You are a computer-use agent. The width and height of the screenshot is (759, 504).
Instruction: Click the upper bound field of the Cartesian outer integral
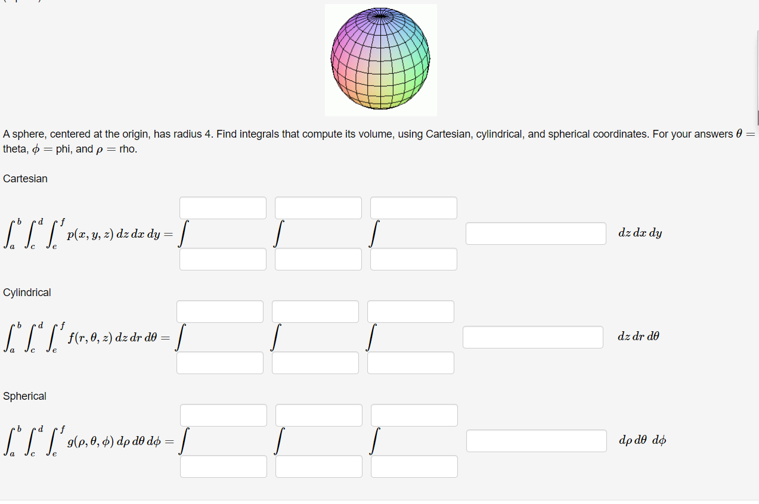[222, 207]
